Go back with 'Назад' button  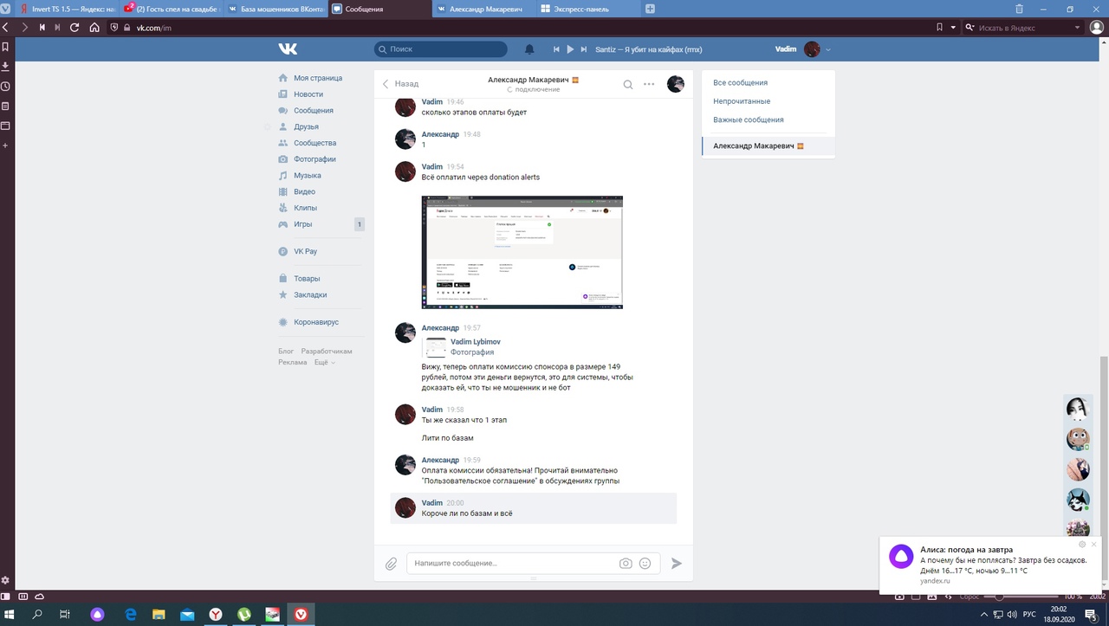[x=401, y=84]
